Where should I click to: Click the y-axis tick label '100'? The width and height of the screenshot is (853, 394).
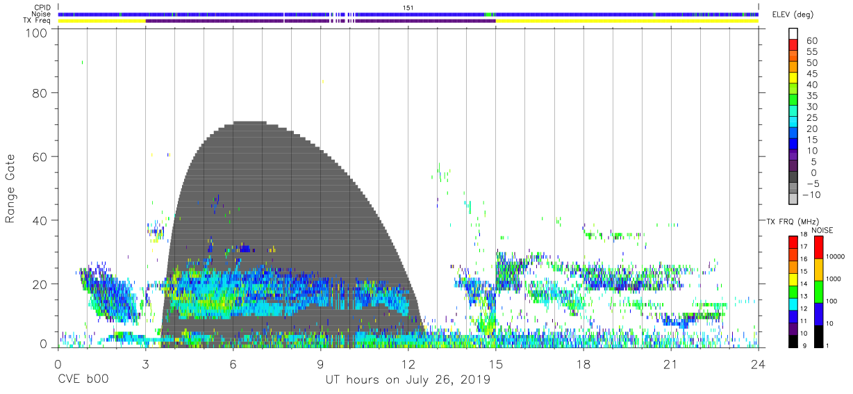[38, 33]
